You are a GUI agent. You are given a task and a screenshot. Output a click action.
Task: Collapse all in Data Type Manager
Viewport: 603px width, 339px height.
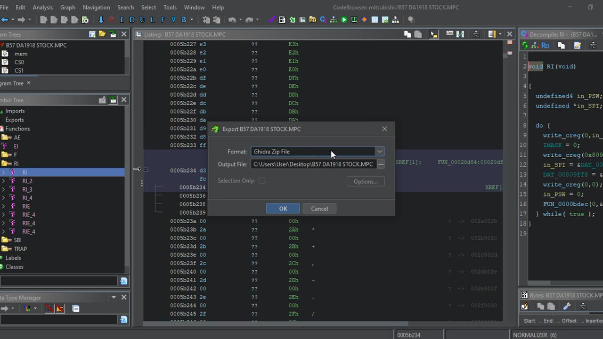(x=76, y=308)
